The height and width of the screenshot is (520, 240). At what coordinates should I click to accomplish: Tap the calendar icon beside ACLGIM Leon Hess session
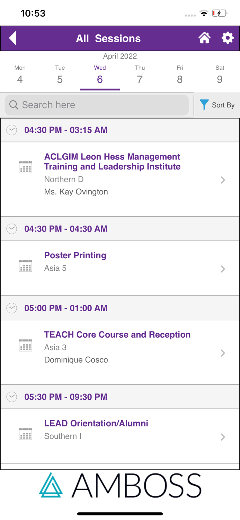[25, 167]
